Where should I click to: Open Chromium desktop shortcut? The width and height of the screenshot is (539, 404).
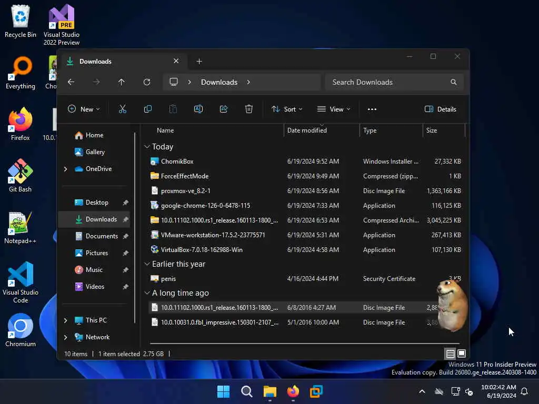pos(21,330)
